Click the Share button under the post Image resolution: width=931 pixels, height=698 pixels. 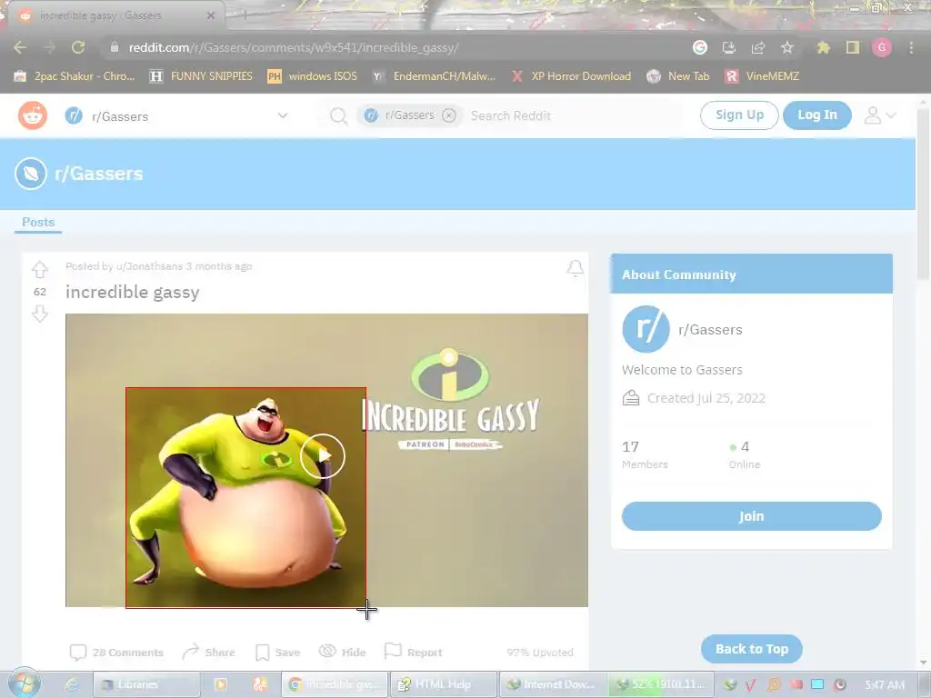(208, 653)
